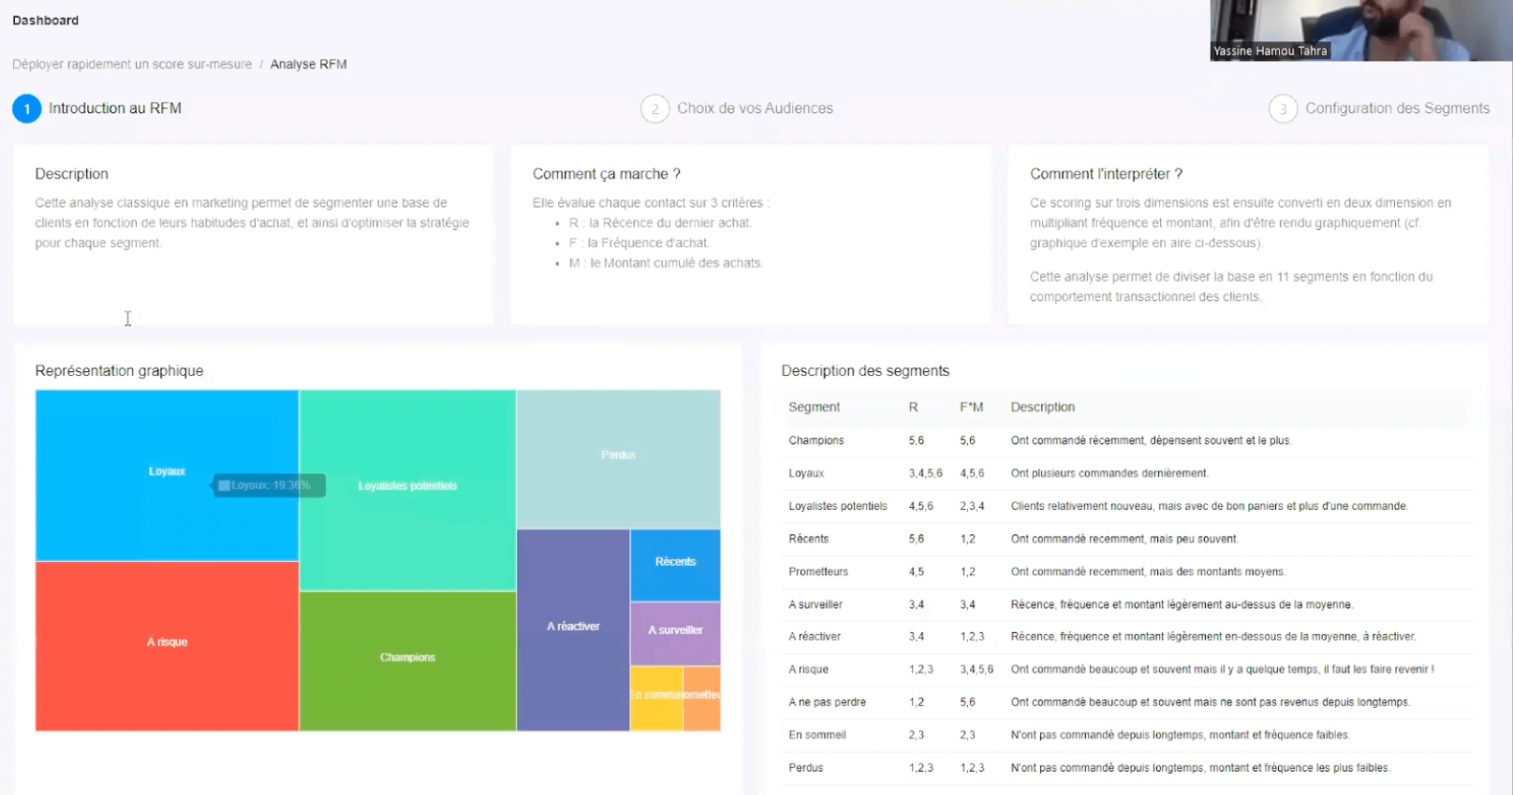Click the En sommeil yellow treemap block
The height and width of the screenshot is (795, 1513).
pos(656,698)
